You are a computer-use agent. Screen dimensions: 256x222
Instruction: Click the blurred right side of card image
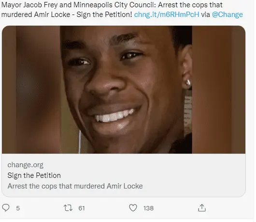coord(219,90)
